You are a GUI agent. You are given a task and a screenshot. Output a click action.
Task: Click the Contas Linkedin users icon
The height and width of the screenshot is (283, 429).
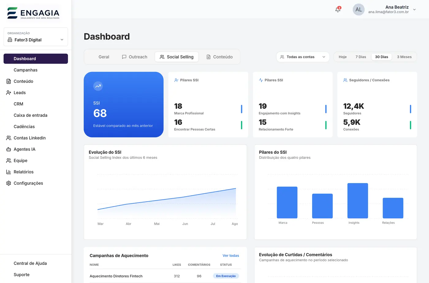(9, 138)
